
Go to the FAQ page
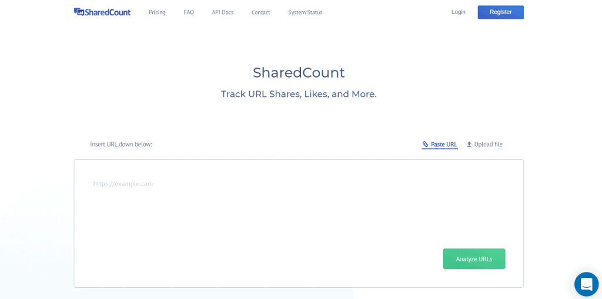(189, 12)
